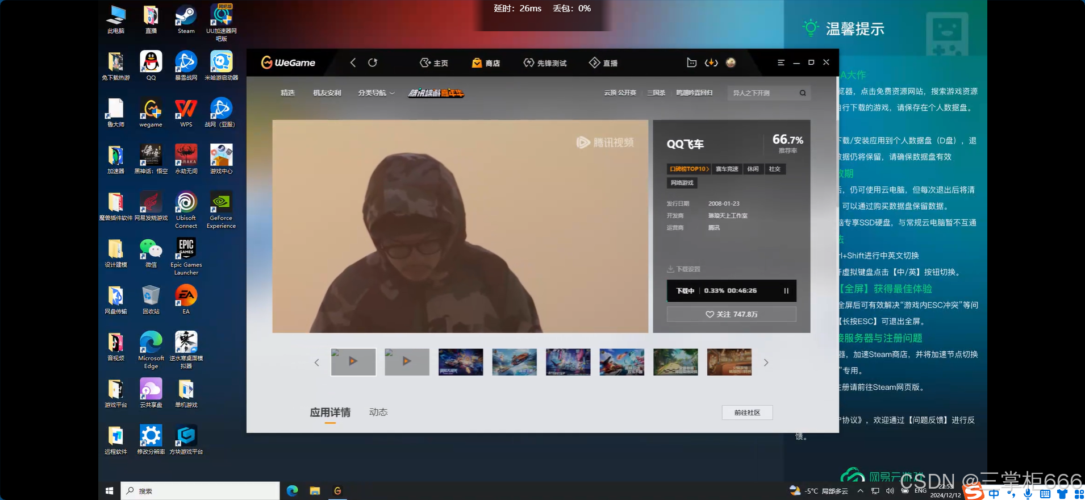Image resolution: width=1085 pixels, height=500 pixels.
Task: Expand the 分类导航 dropdown
Action: pos(376,93)
